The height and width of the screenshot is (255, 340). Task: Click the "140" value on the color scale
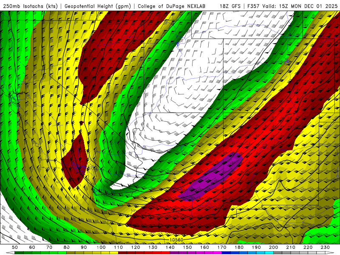point(170,247)
